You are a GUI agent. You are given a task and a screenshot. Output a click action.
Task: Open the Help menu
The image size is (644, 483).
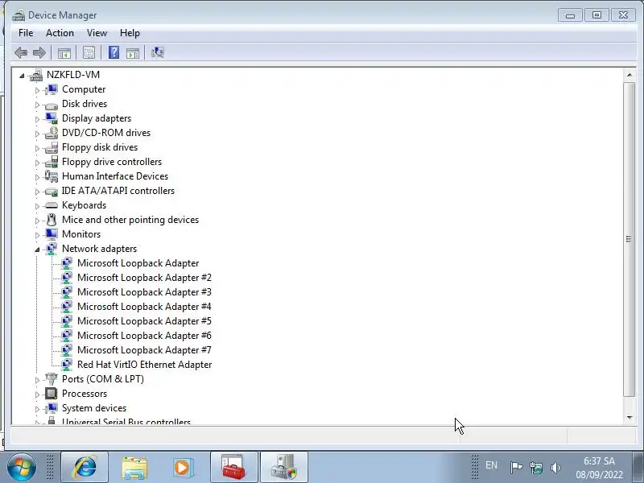[x=130, y=33]
